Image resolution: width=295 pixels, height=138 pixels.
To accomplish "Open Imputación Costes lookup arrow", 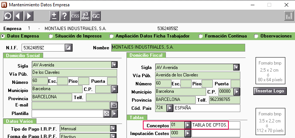I will point(187,133).
